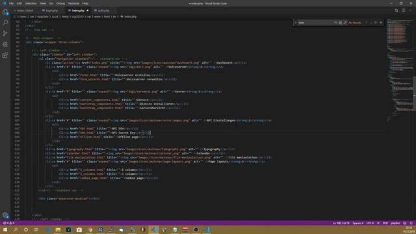Click the highlighted Visual Studio Code taskbar icon
The width and height of the screenshot is (416, 234).
(x=153, y=229)
